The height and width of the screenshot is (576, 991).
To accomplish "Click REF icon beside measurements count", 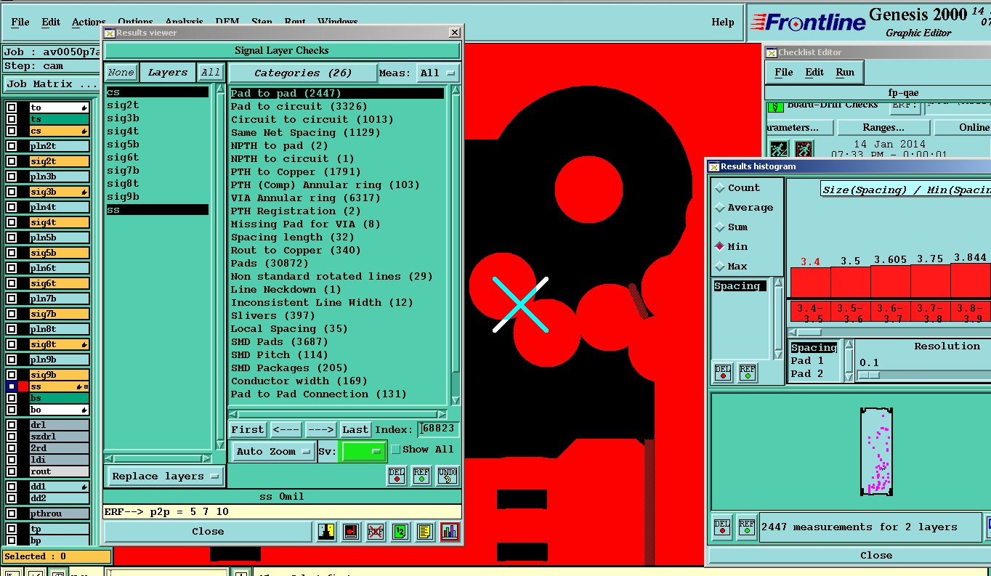I will (x=747, y=526).
